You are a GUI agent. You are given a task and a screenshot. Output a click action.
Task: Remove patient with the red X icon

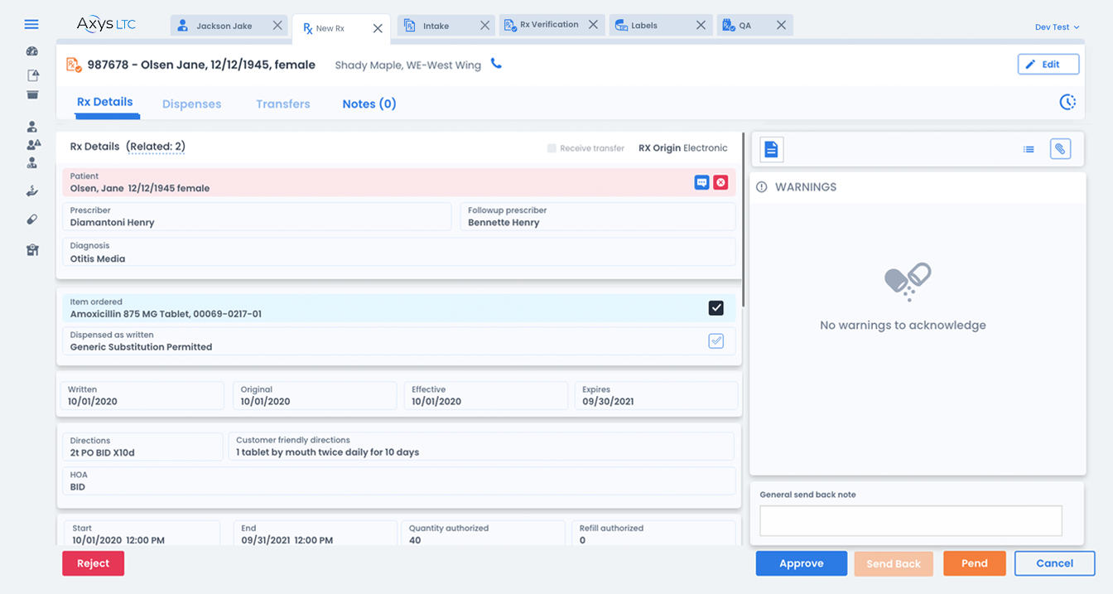[x=720, y=182]
